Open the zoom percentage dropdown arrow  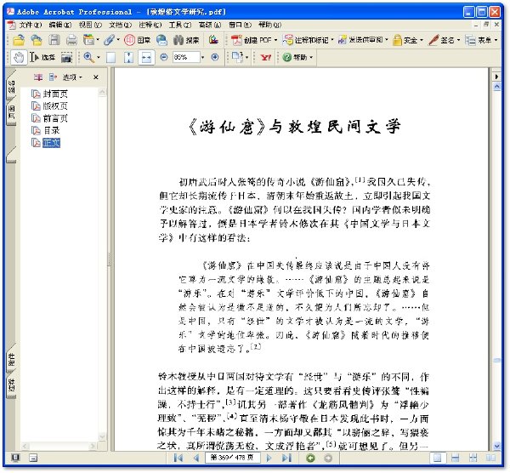pos(203,58)
